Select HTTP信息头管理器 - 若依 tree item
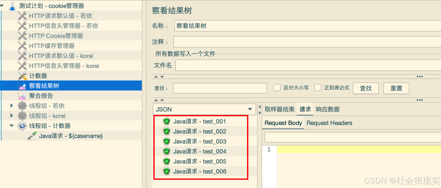 point(64,26)
